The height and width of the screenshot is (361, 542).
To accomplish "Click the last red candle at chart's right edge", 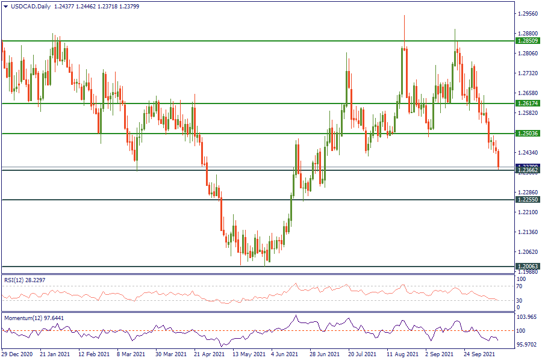I will [498, 159].
